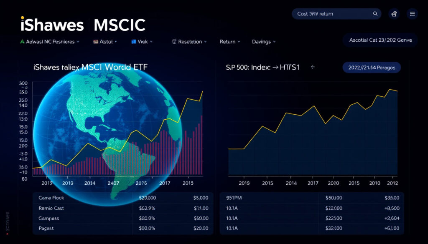Viewport: 428px width, 244px height.
Task: Expand the Adwasi NC Pesnieres dropdown
Action: pyautogui.click(x=78, y=42)
